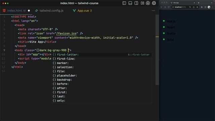Select the before: suggestion
The height and width of the screenshot is (121, 215).
(102, 84)
